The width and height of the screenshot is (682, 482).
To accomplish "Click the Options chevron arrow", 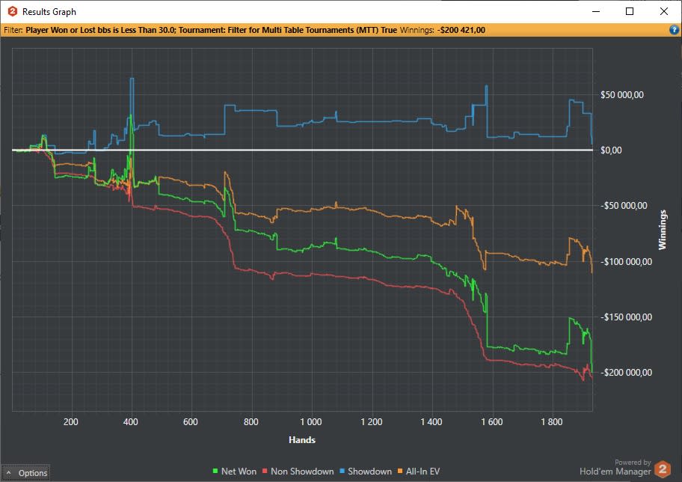I will (8, 472).
